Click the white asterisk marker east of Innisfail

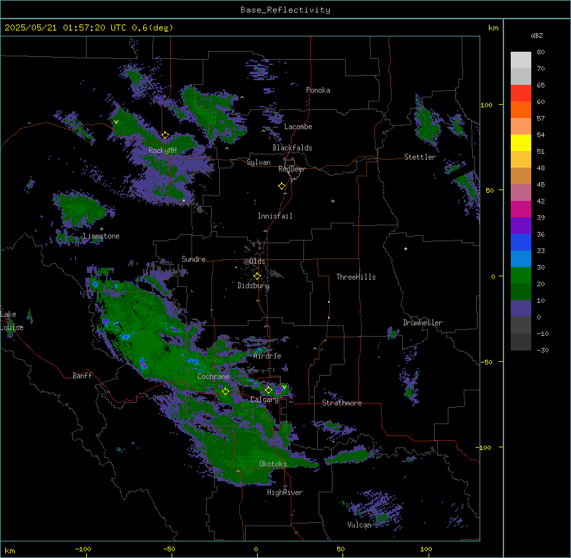333,201
